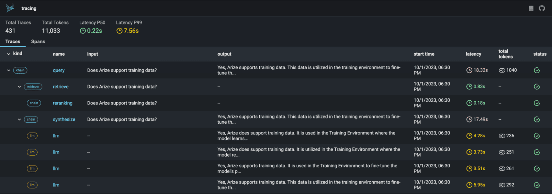Toggle all rows via kind header chevron
This screenshot has width=552, height=194.
8,54
